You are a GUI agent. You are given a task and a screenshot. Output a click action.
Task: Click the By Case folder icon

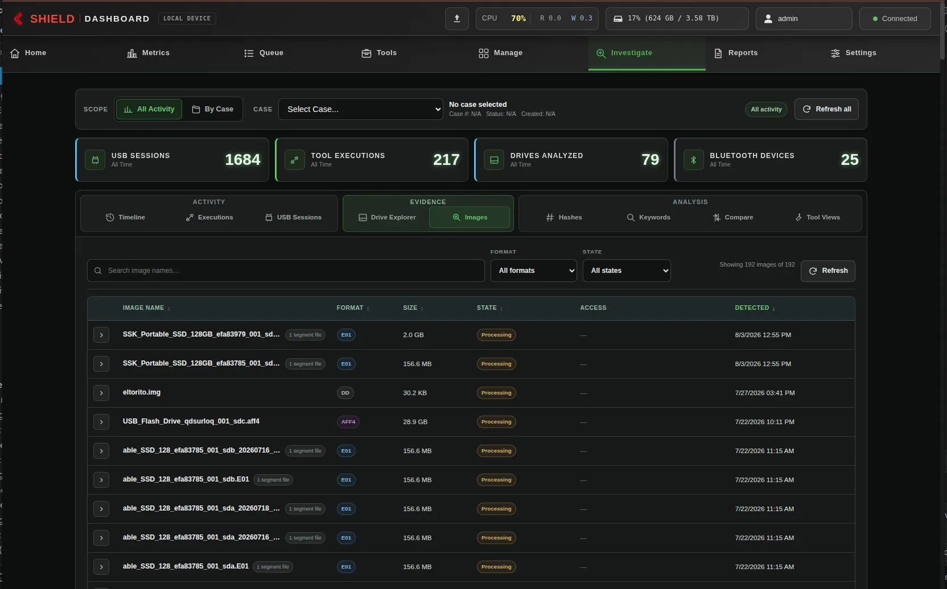(196, 109)
